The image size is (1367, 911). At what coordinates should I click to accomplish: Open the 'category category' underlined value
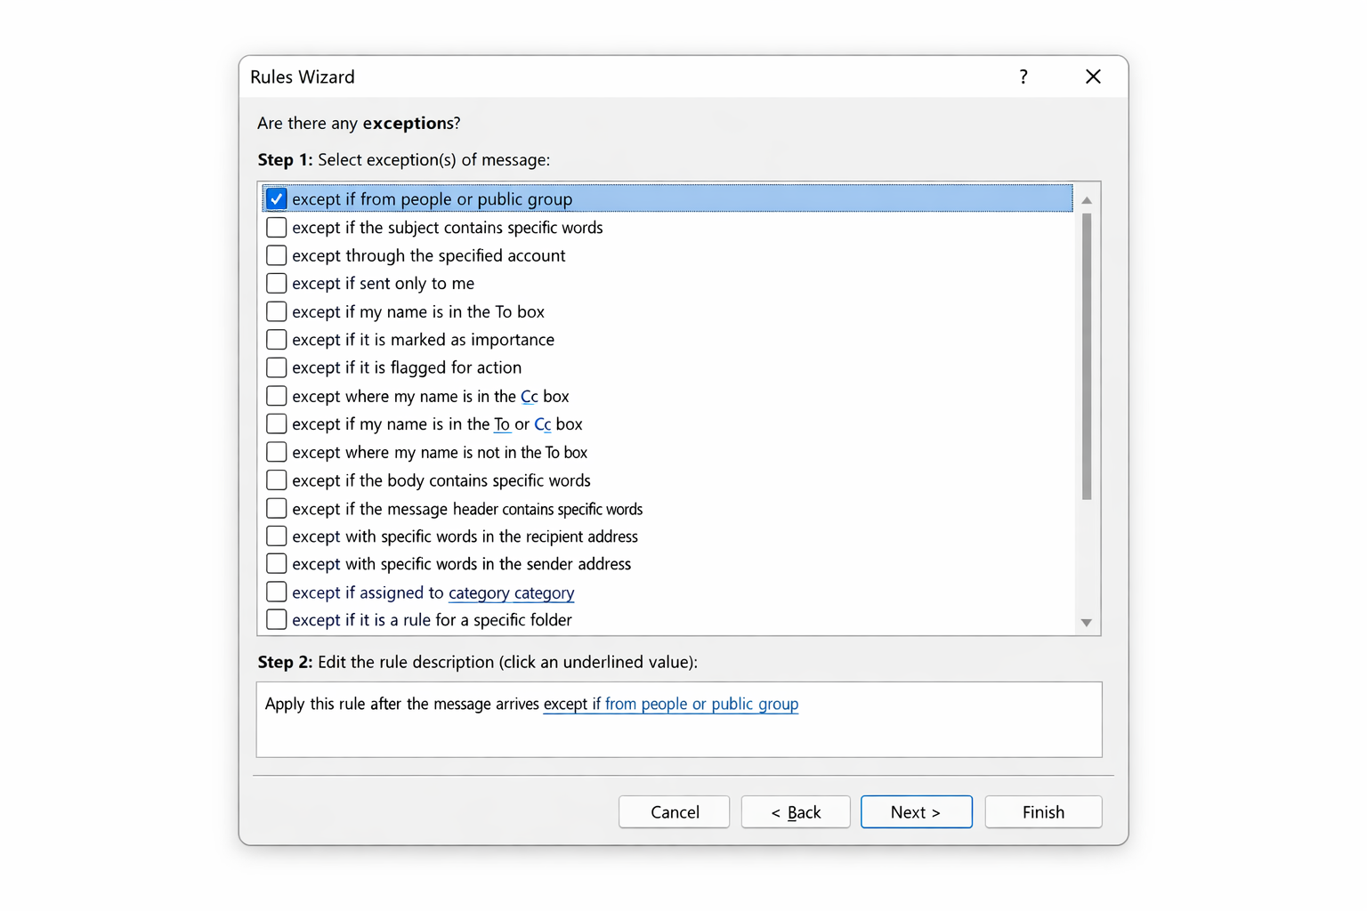(x=511, y=593)
